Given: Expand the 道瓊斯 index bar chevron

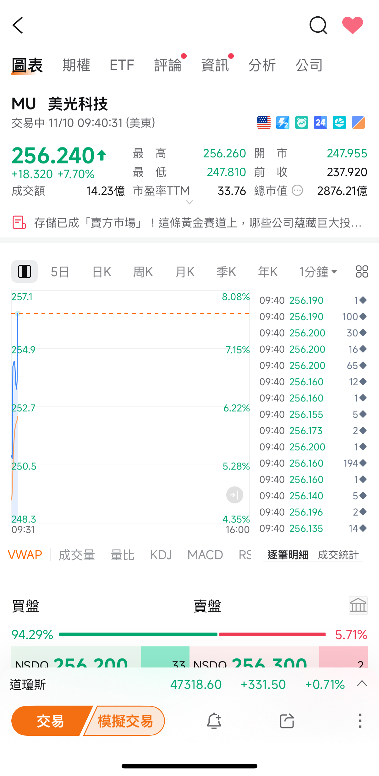Looking at the screenshot, I should click(362, 683).
